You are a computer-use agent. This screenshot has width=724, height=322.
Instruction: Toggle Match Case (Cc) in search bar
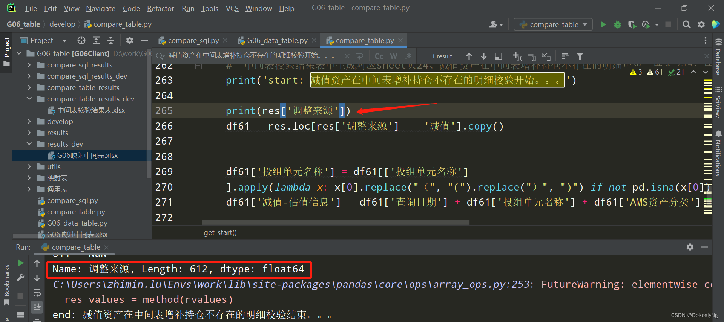(379, 56)
